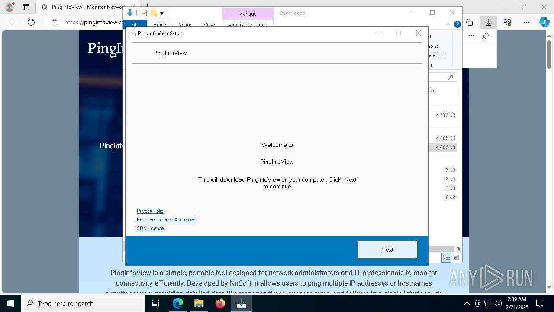
Task: Click the installer taskbar icon
Action: (x=242, y=303)
